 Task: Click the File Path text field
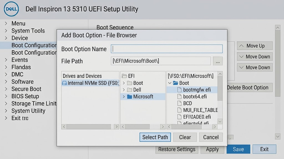[x=161, y=61]
